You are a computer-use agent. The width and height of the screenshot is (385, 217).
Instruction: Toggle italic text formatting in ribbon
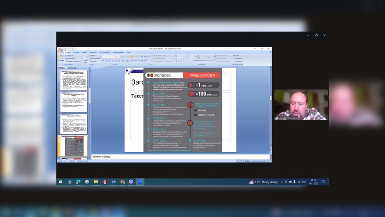coord(106,61)
